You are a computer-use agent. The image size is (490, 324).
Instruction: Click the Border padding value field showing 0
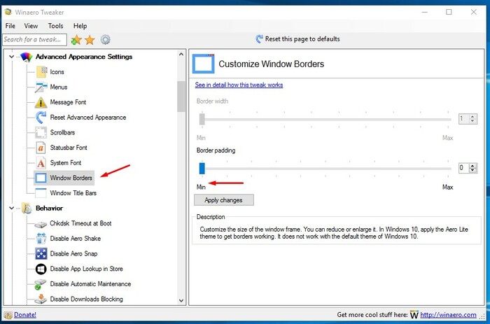(463, 168)
